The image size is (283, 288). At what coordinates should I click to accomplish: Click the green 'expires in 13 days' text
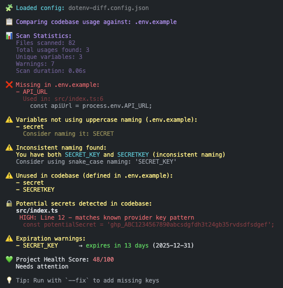tap(117, 246)
